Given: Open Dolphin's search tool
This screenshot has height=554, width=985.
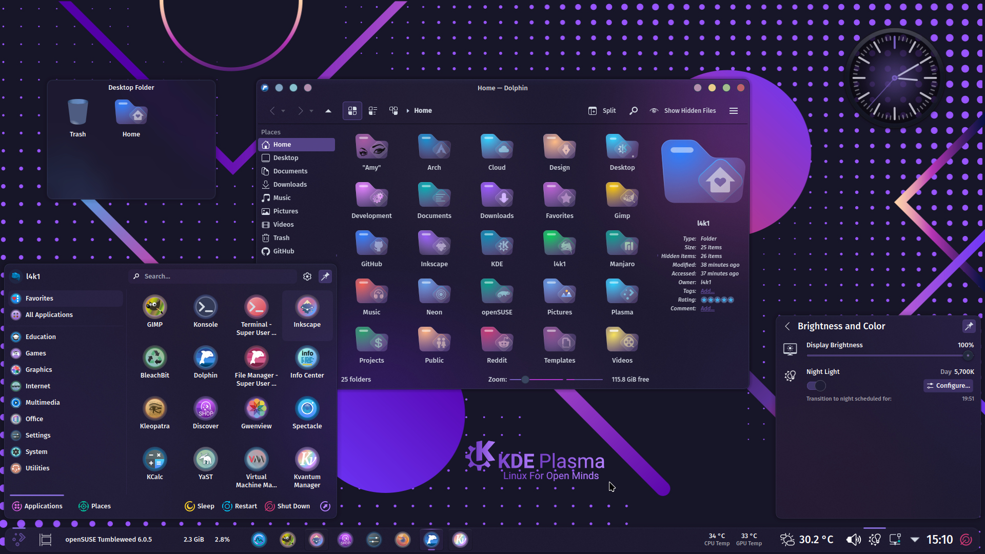Looking at the screenshot, I should pos(634,111).
